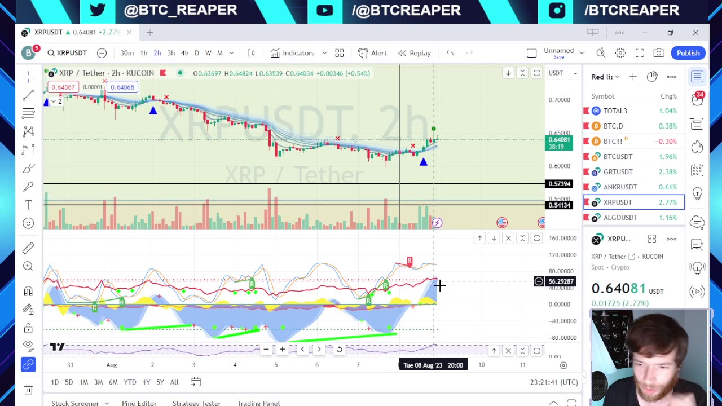This screenshot has height=406, width=722.
Task: Select BTCUSDT in watchlist
Action: (634, 157)
